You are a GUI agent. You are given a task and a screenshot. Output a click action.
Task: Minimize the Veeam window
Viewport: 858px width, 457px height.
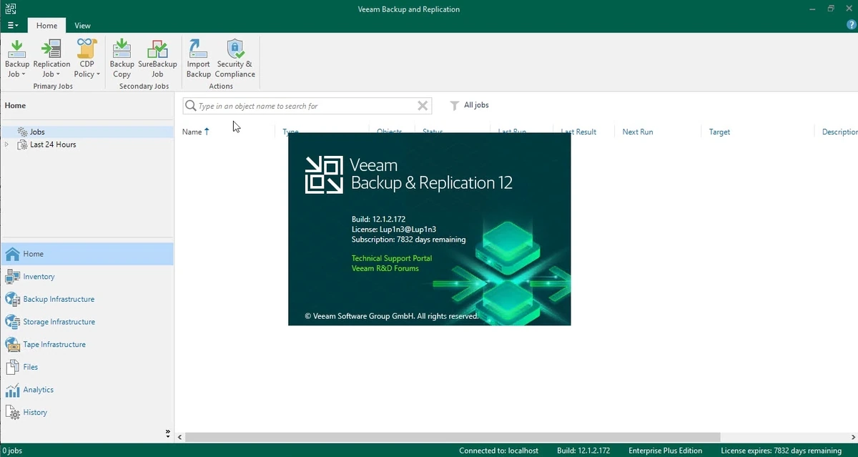[x=812, y=9]
